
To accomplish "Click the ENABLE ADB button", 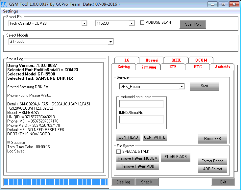I will coord(176,157).
